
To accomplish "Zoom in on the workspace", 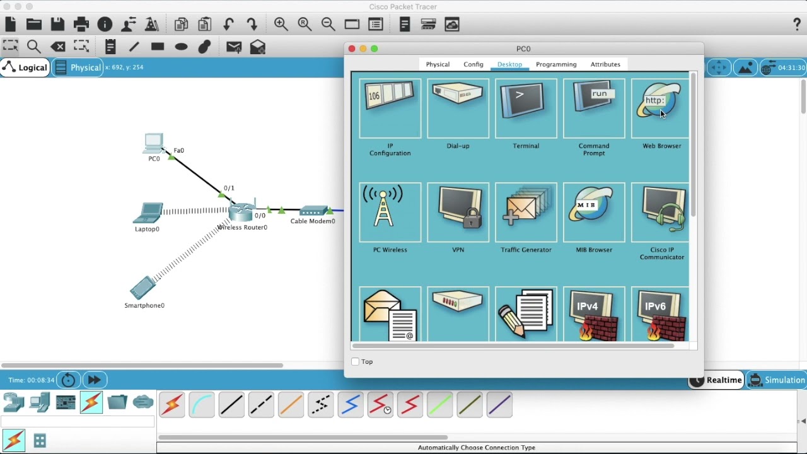I will pyautogui.click(x=281, y=25).
